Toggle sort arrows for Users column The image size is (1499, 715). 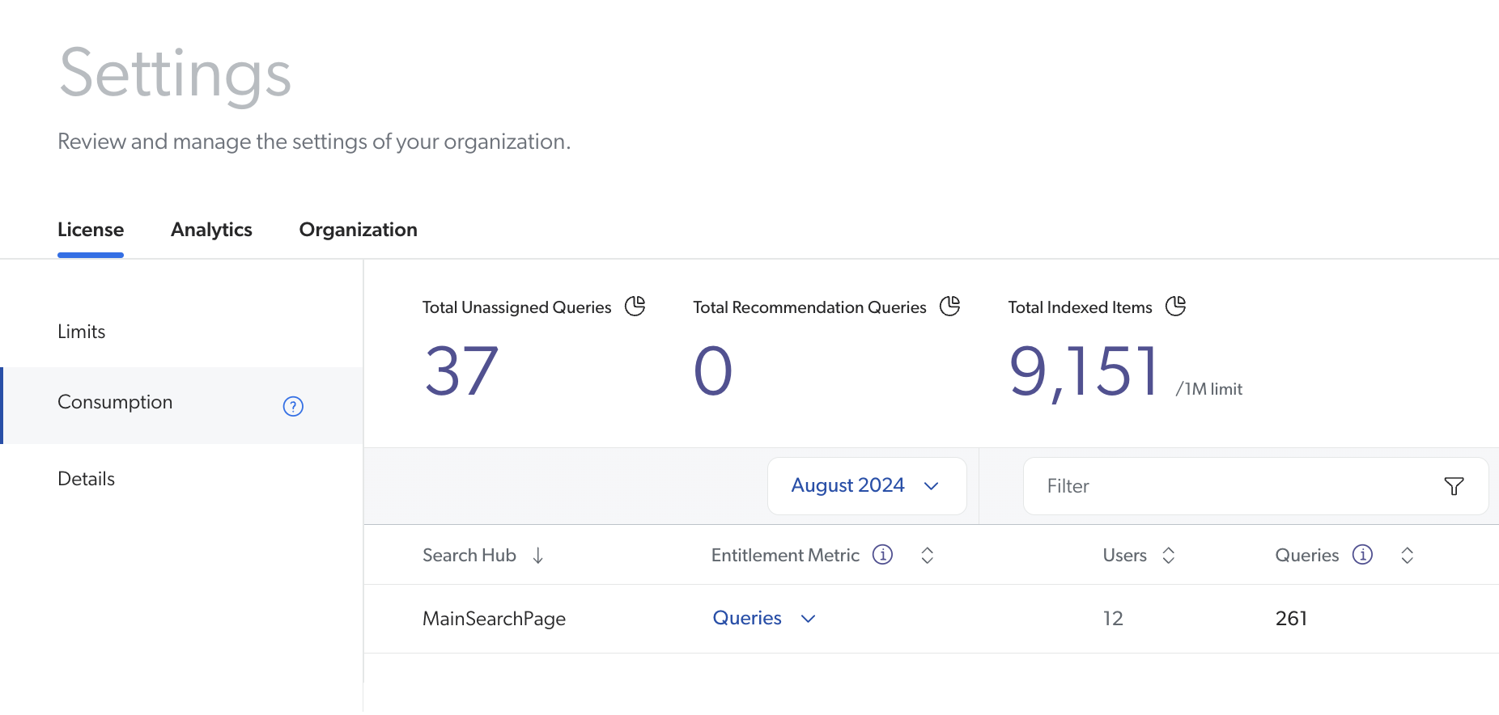[x=1168, y=555]
